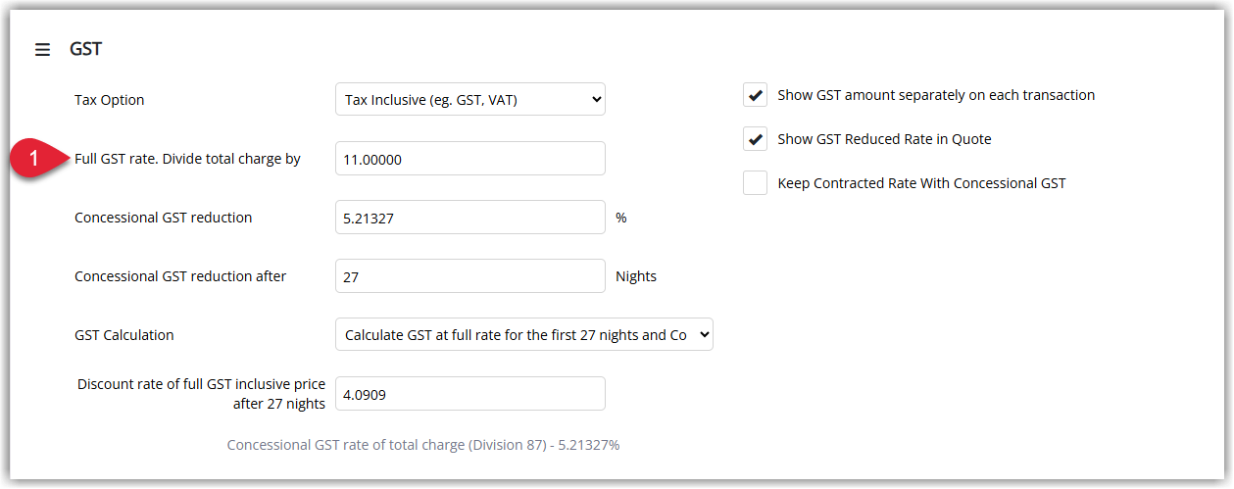Screen dimensions: 1234x489
Task: Click the 'Nights' unit text
Action: [636, 276]
